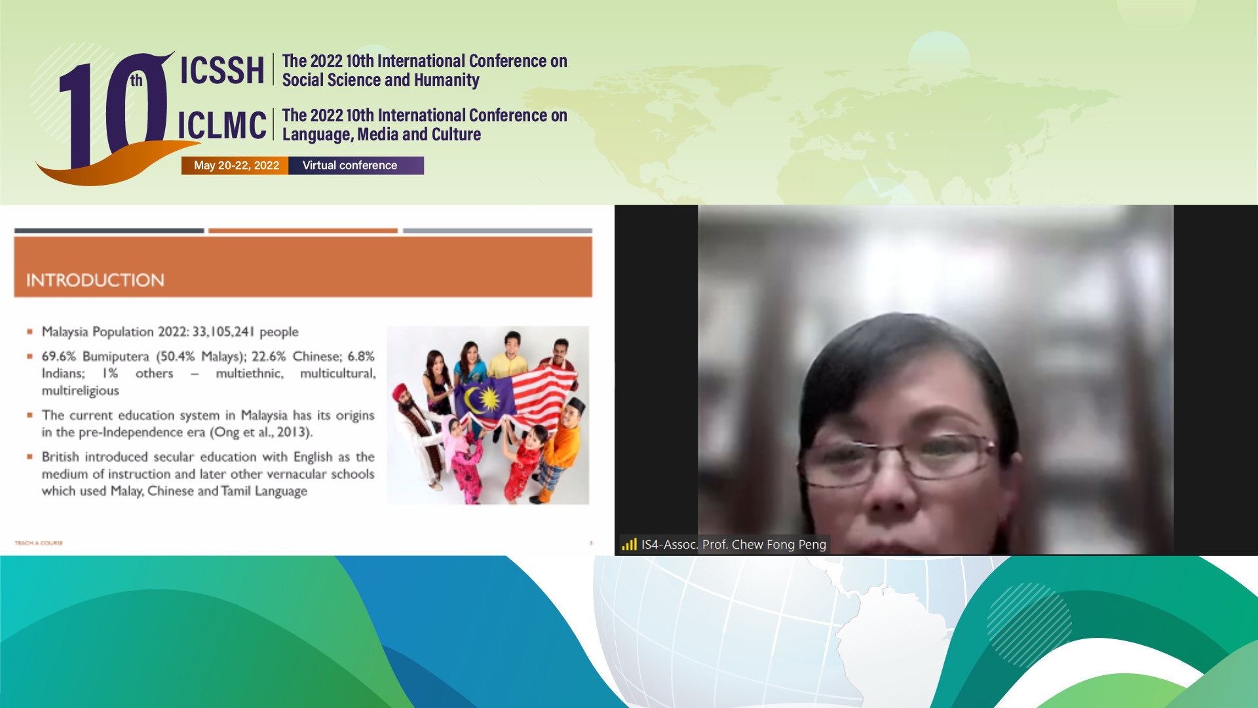Screen dimensions: 1258x708
Task: Click the '69.6% Bumiputera' bullet point
Action: point(208,373)
